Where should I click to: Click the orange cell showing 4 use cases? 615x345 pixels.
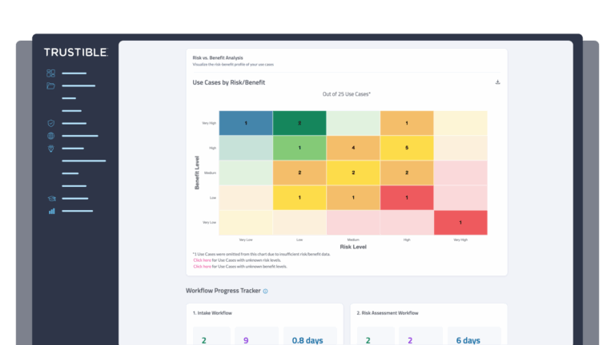click(353, 148)
